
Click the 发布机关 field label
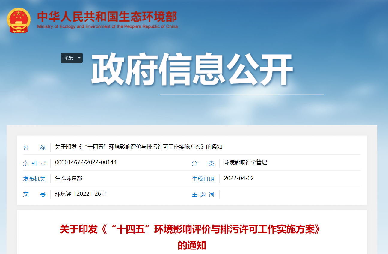pos(34,179)
